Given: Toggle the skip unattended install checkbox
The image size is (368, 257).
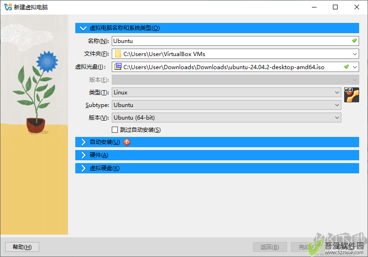Looking at the screenshot, I should pos(115,130).
